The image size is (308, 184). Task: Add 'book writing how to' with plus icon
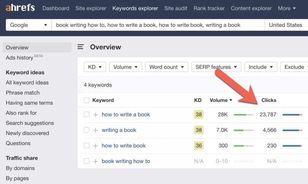95,161
